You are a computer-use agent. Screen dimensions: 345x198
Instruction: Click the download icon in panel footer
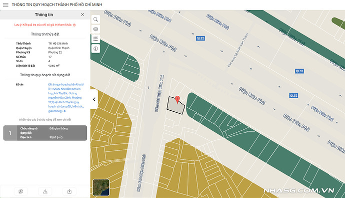[x=69, y=191]
